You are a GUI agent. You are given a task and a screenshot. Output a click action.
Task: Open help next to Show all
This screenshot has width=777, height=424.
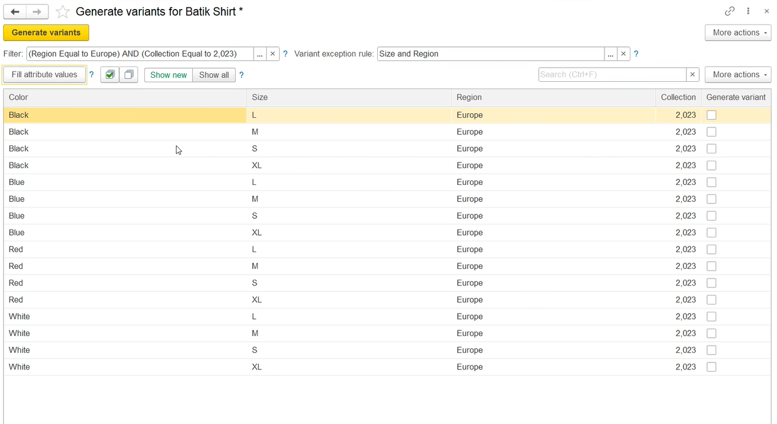pos(241,74)
